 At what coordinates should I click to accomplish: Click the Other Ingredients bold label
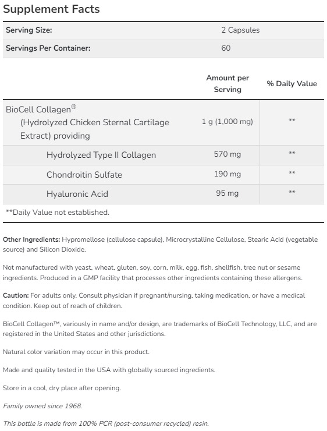click(31, 239)
